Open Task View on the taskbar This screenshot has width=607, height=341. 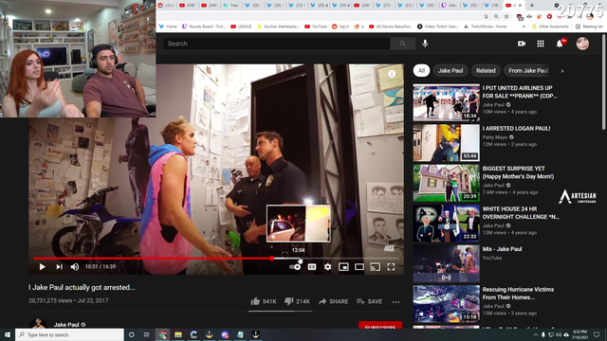coord(147,334)
